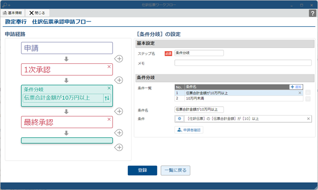Click the 閉じる toolbar button
This screenshot has height=190, width=318.
point(37,13)
